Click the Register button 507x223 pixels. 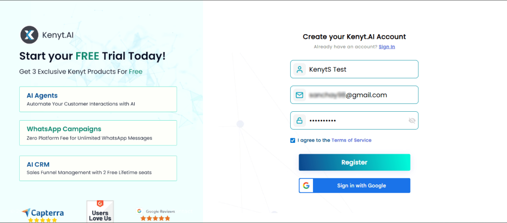click(x=355, y=162)
